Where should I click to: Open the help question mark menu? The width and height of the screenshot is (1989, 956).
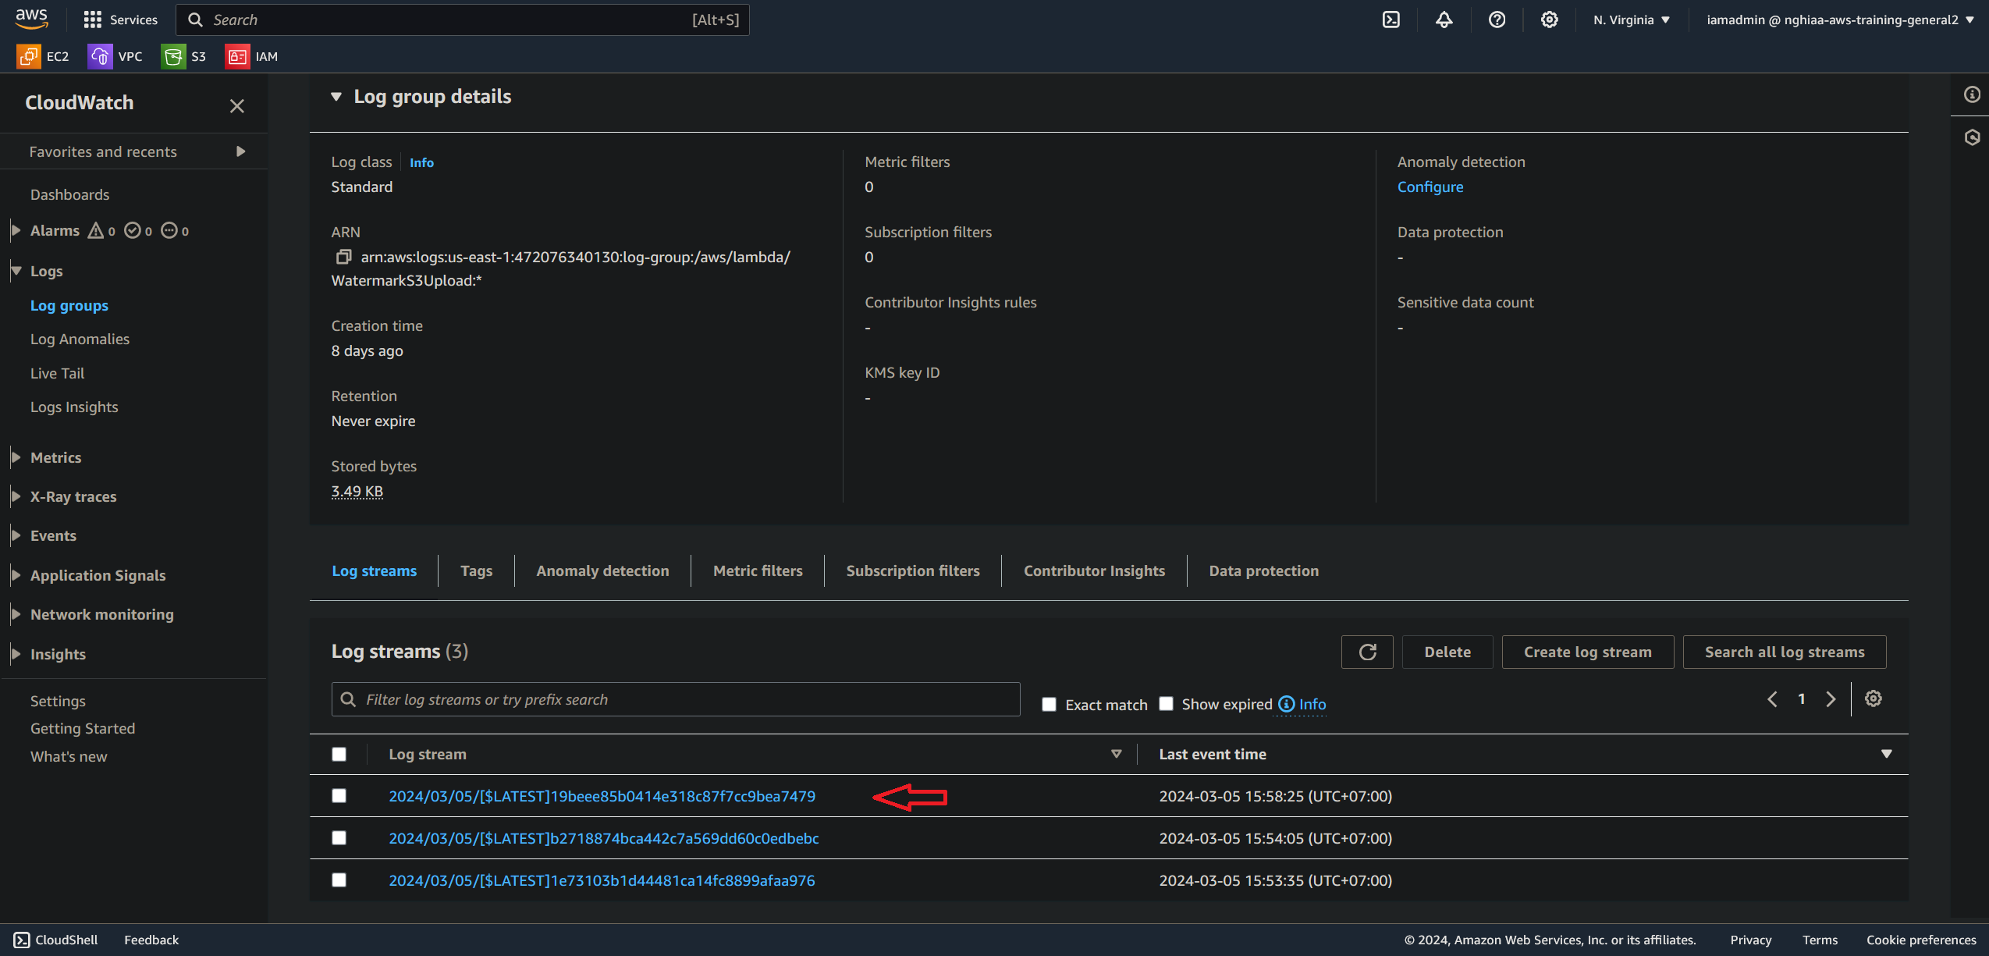point(1497,20)
